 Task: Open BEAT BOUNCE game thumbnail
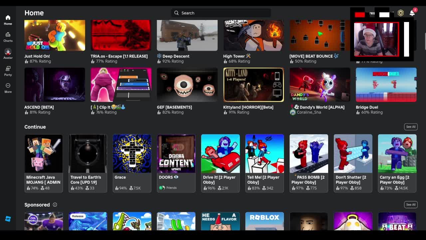(319, 35)
